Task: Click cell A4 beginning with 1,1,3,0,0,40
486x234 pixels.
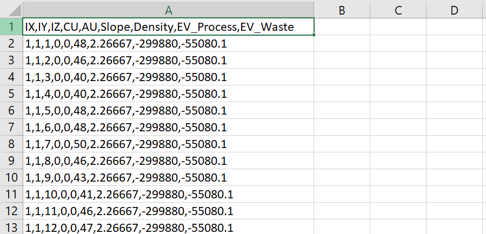Action: [168, 77]
